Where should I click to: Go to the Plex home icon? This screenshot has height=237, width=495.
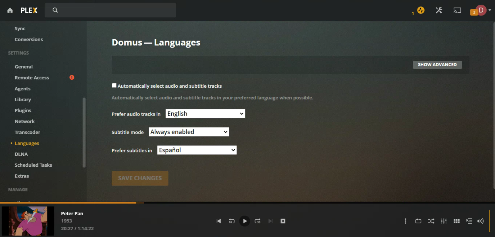tap(10, 10)
